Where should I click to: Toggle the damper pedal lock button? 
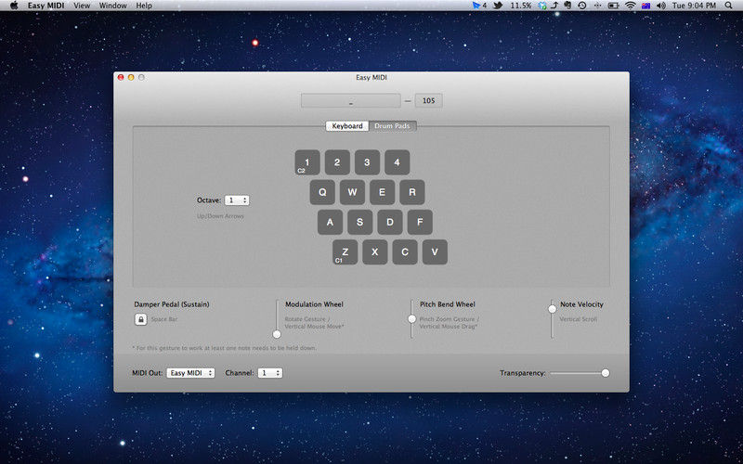pyautogui.click(x=141, y=319)
